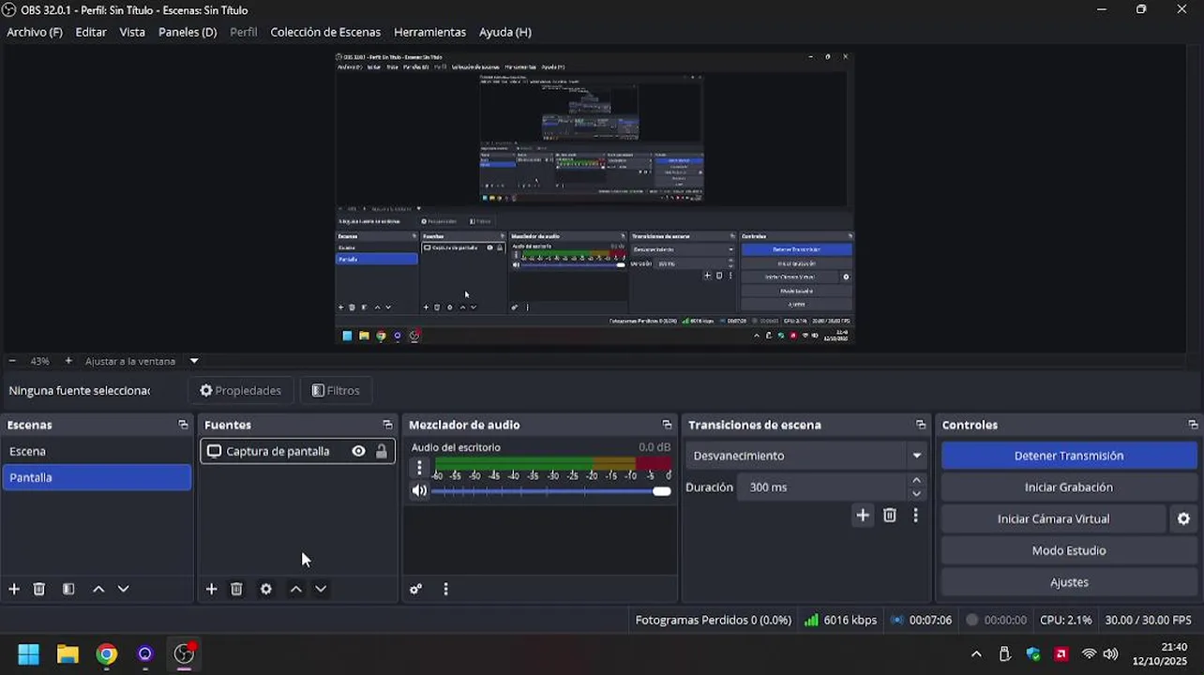
Task: Click the preview canvas
Action: [594, 198]
